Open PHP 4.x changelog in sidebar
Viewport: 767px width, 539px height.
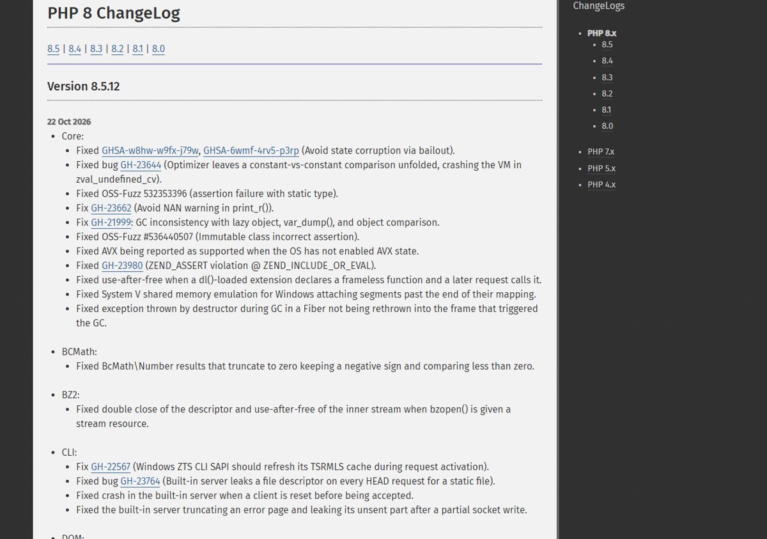pos(601,185)
